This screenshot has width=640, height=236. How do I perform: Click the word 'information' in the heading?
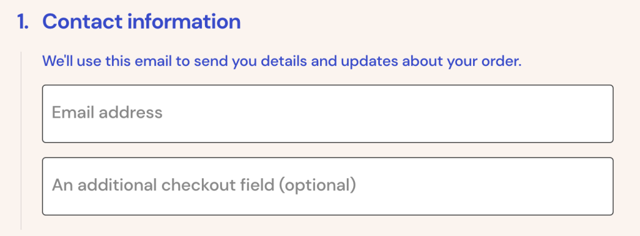coord(184,22)
